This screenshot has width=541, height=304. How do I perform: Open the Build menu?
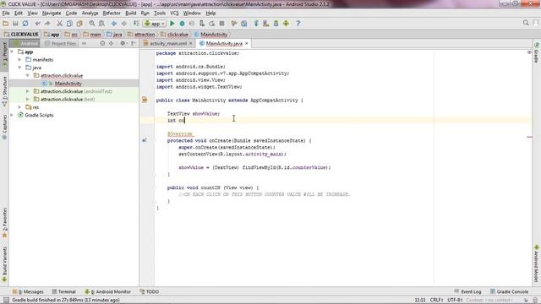[130, 14]
